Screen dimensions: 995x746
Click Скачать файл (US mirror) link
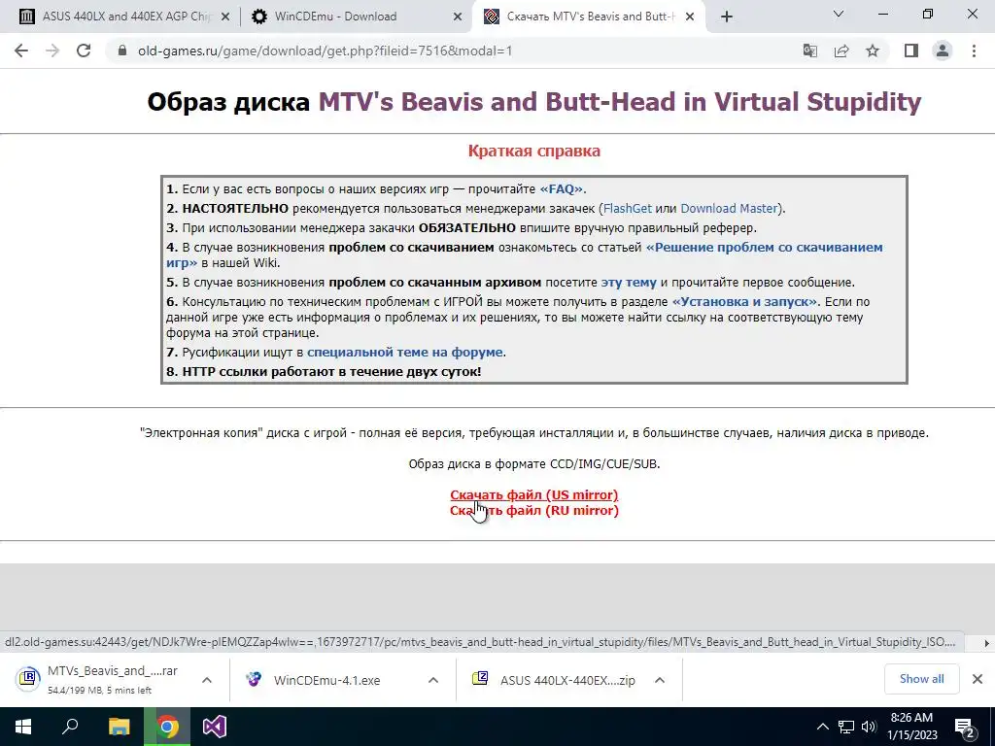coord(534,494)
